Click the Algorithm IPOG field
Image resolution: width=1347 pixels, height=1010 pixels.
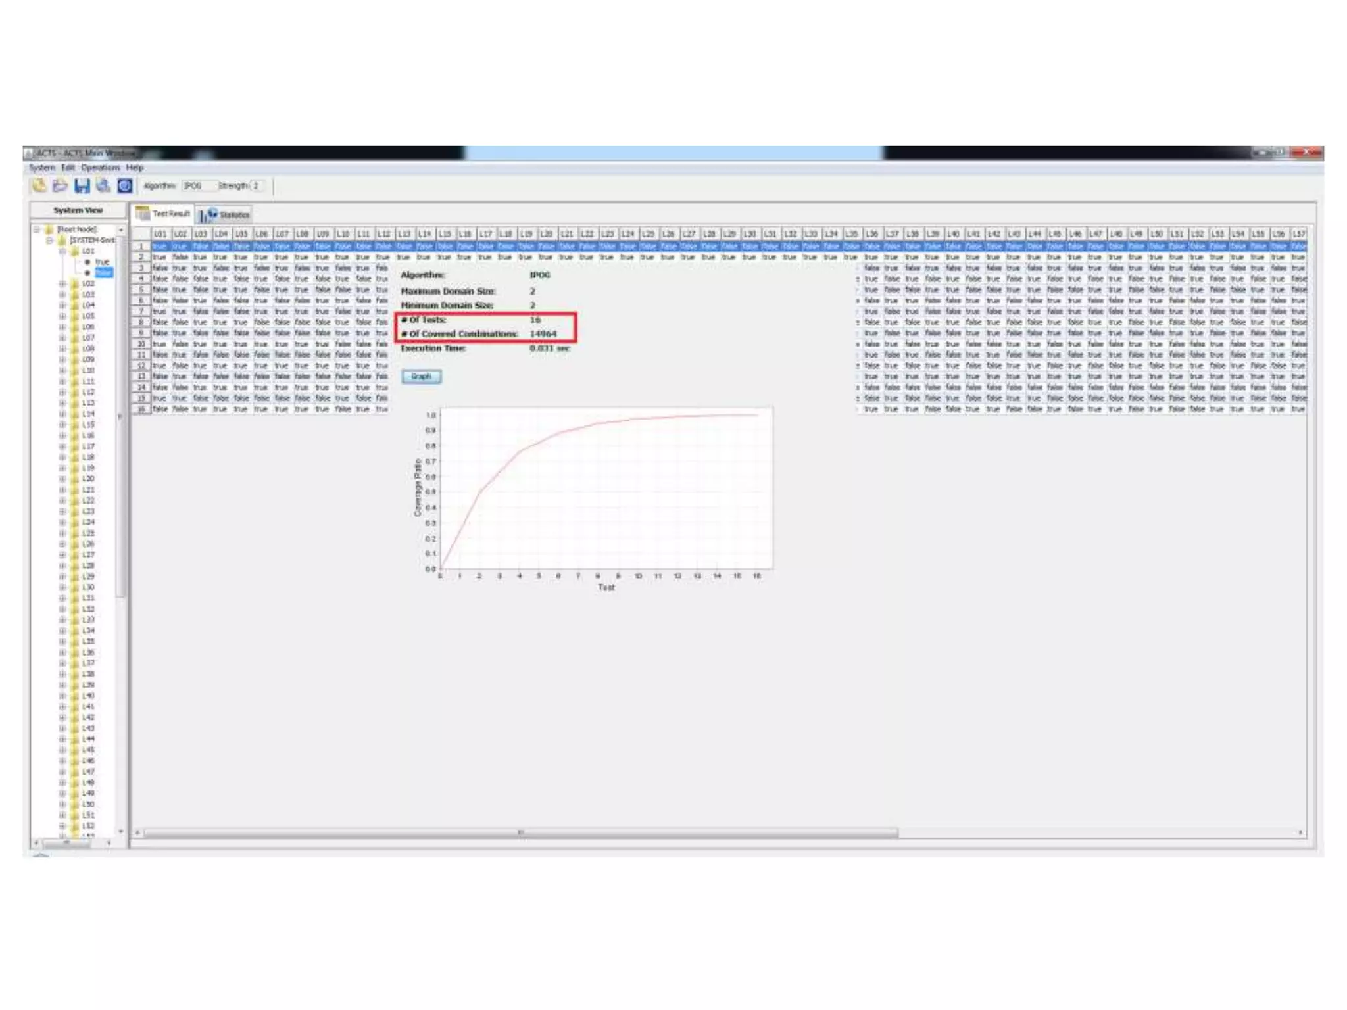click(x=198, y=186)
